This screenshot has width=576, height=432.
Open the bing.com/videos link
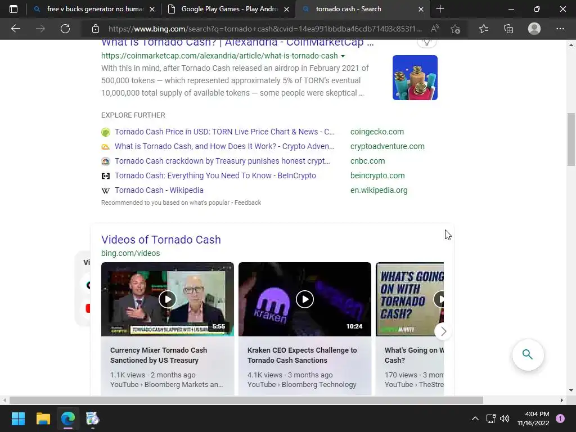pyautogui.click(x=130, y=253)
